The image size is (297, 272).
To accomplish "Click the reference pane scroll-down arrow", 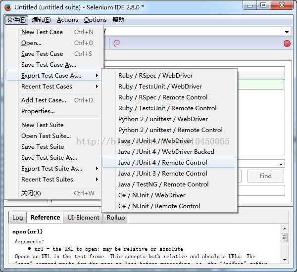I will click(284, 260).
